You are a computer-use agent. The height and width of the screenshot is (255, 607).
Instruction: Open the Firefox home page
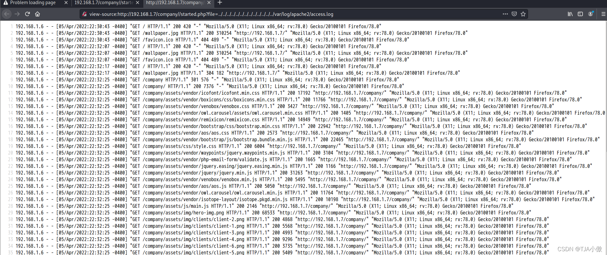click(x=37, y=14)
